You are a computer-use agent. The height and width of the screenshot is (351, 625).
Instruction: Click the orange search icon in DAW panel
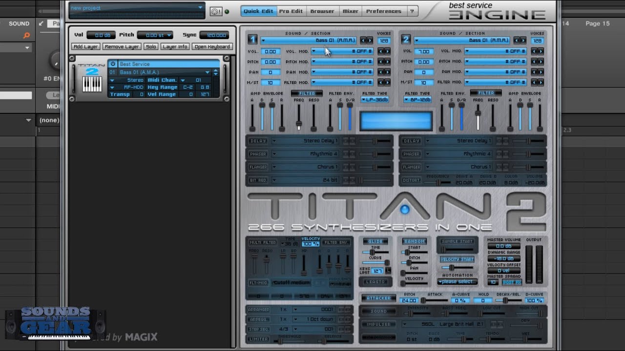[27, 35]
